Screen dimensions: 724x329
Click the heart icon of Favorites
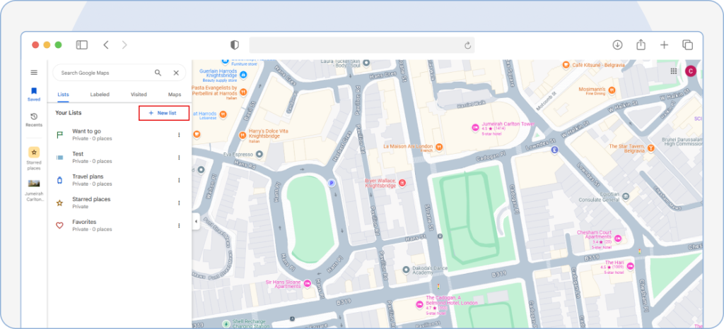[59, 226]
